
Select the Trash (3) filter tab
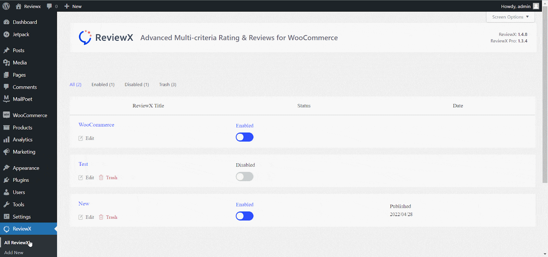click(x=167, y=84)
